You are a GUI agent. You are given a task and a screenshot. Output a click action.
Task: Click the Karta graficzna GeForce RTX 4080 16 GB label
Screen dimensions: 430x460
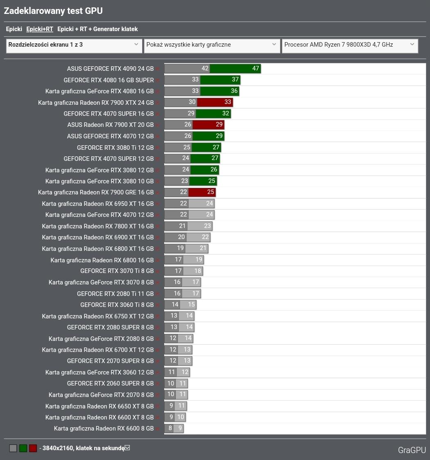100,91
